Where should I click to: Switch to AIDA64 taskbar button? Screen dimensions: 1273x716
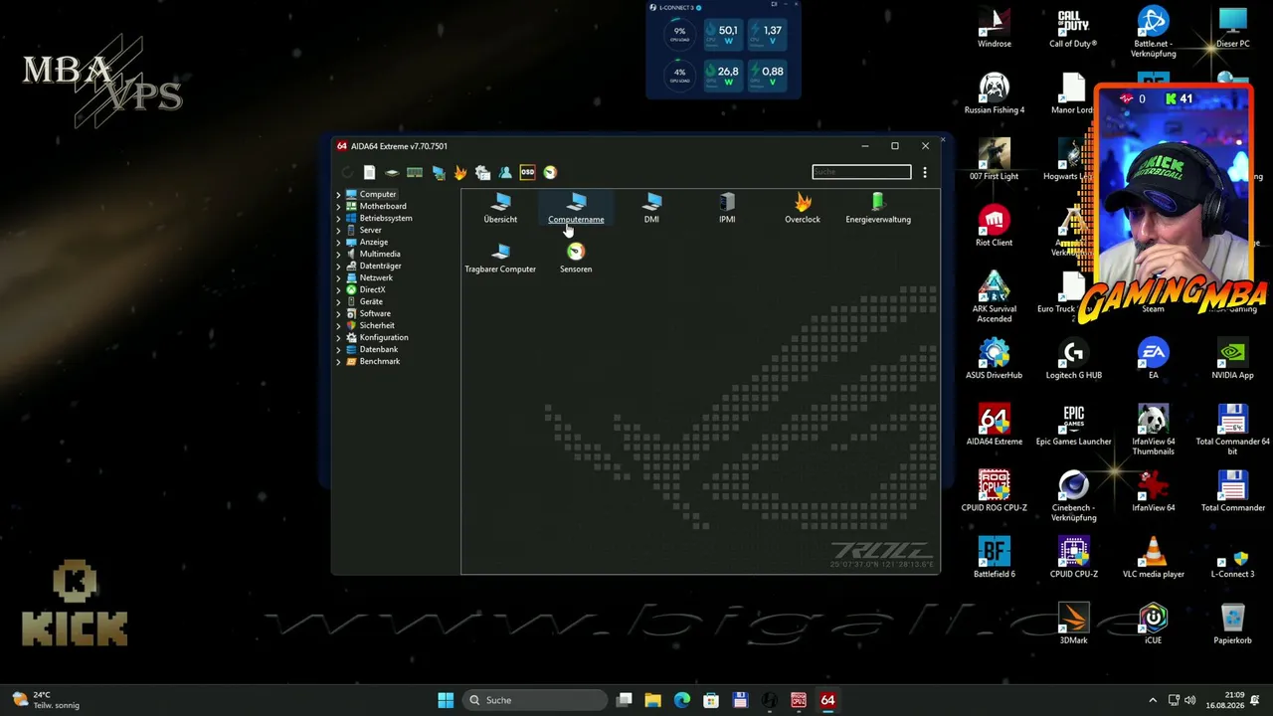tap(827, 700)
